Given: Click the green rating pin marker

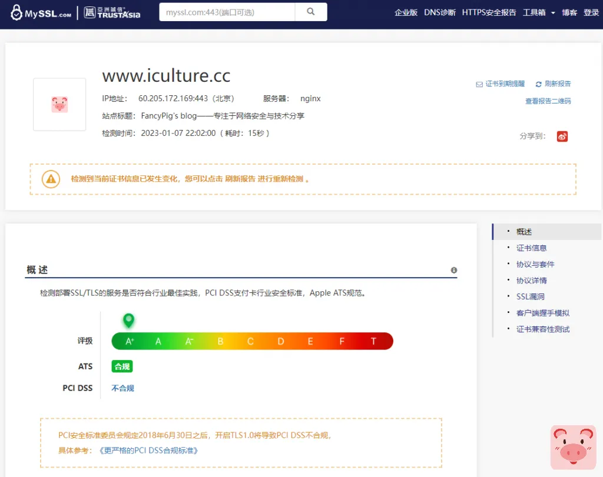Looking at the screenshot, I should coord(128,321).
